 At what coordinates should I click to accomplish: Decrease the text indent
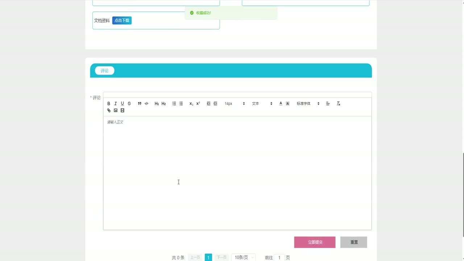click(x=208, y=104)
